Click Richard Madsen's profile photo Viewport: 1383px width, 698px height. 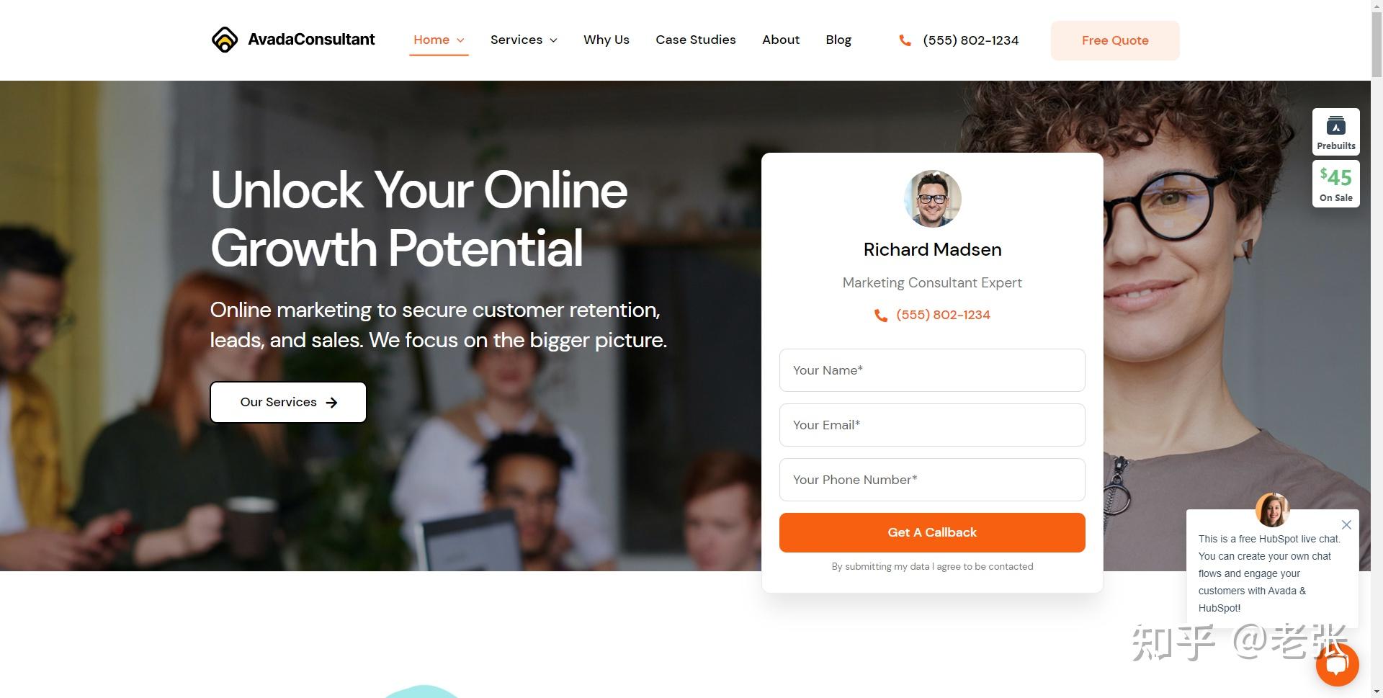tap(932, 199)
